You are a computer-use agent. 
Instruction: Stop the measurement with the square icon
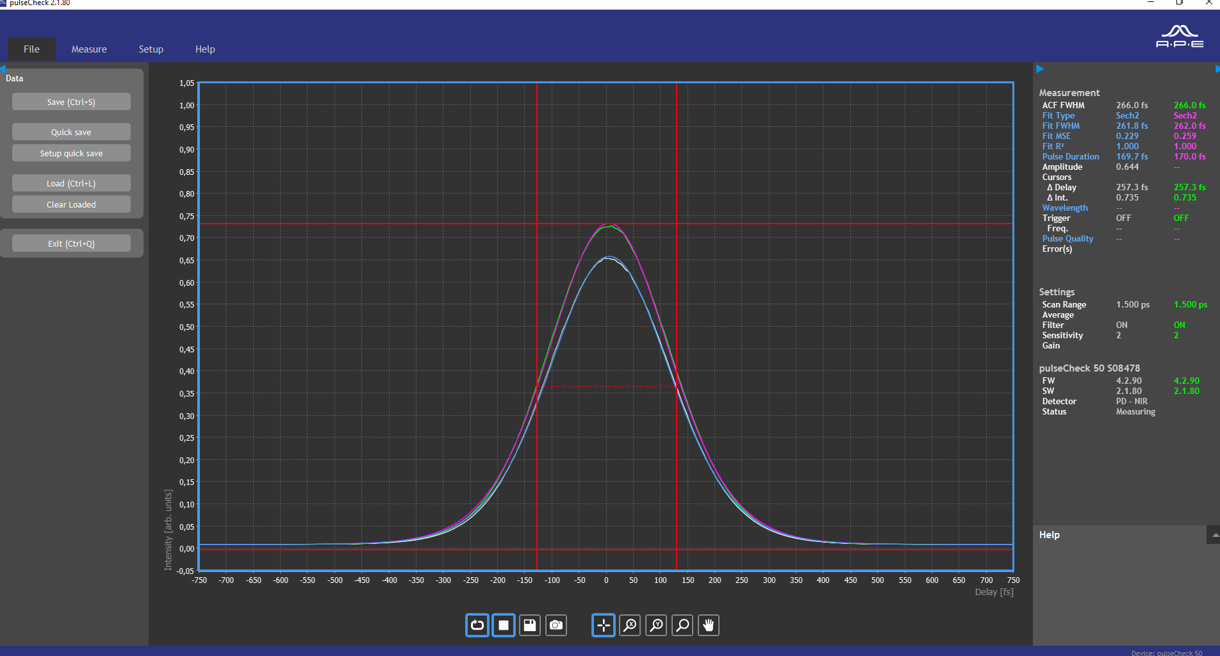pos(504,625)
